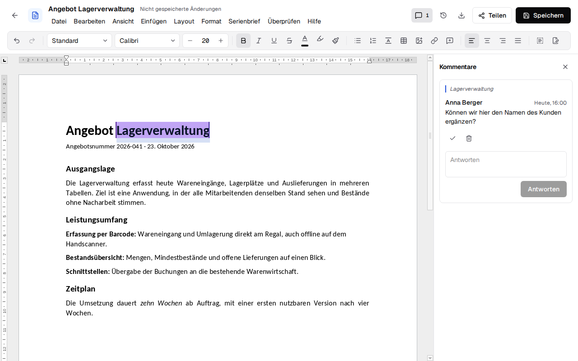Click the font size field

pyautogui.click(x=205, y=41)
